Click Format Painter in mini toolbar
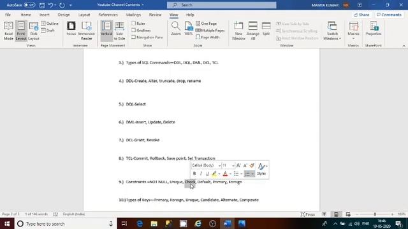 [252, 165]
